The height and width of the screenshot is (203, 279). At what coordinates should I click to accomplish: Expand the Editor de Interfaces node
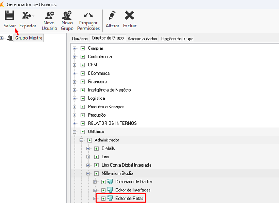[95, 190]
